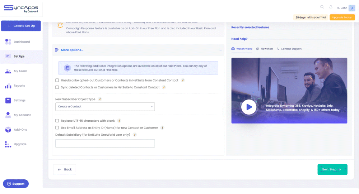Enable Use Email Address as Entity ID
Screen dimensions: 359x194
pos(57,127)
